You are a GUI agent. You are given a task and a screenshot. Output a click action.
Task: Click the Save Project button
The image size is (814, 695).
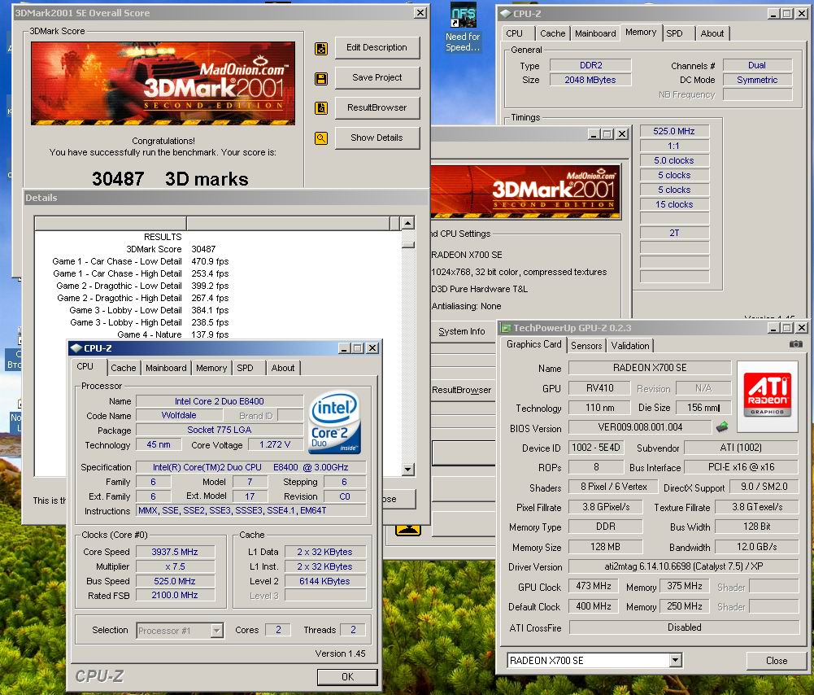point(377,78)
